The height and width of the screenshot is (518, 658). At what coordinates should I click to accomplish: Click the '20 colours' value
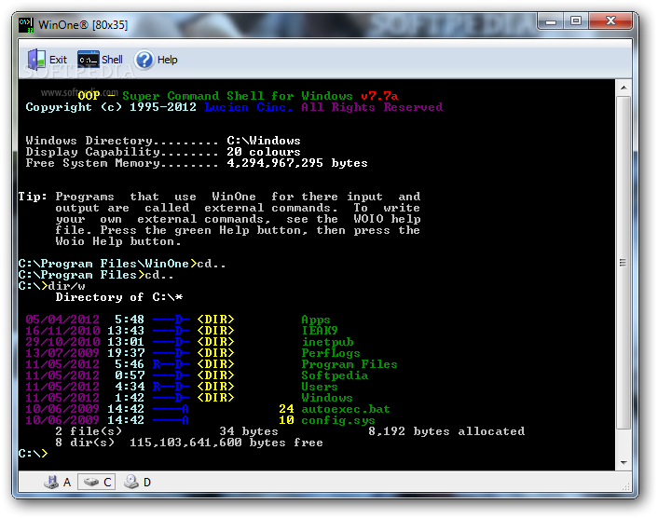click(x=264, y=152)
